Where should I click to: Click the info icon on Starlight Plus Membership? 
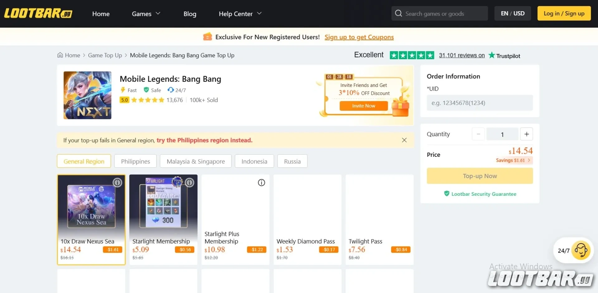[261, 182]
